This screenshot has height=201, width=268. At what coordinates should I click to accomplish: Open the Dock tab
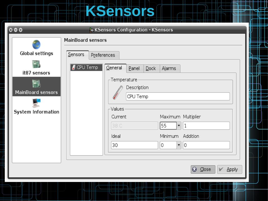(152, 68)
